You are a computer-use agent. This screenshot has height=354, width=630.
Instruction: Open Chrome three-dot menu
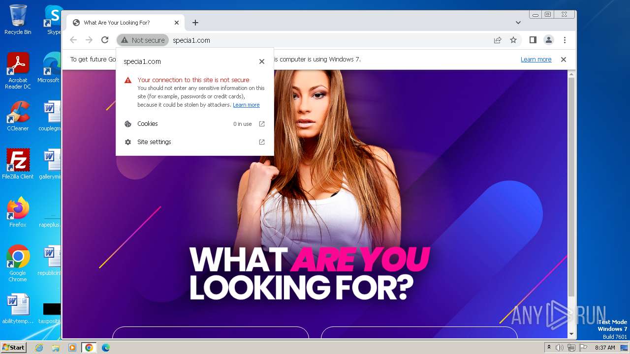565,40
